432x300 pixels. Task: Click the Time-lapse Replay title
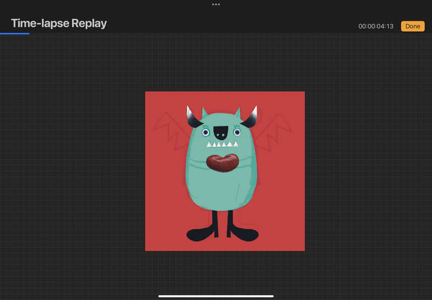pyautogui.click(x=59, y=23)
